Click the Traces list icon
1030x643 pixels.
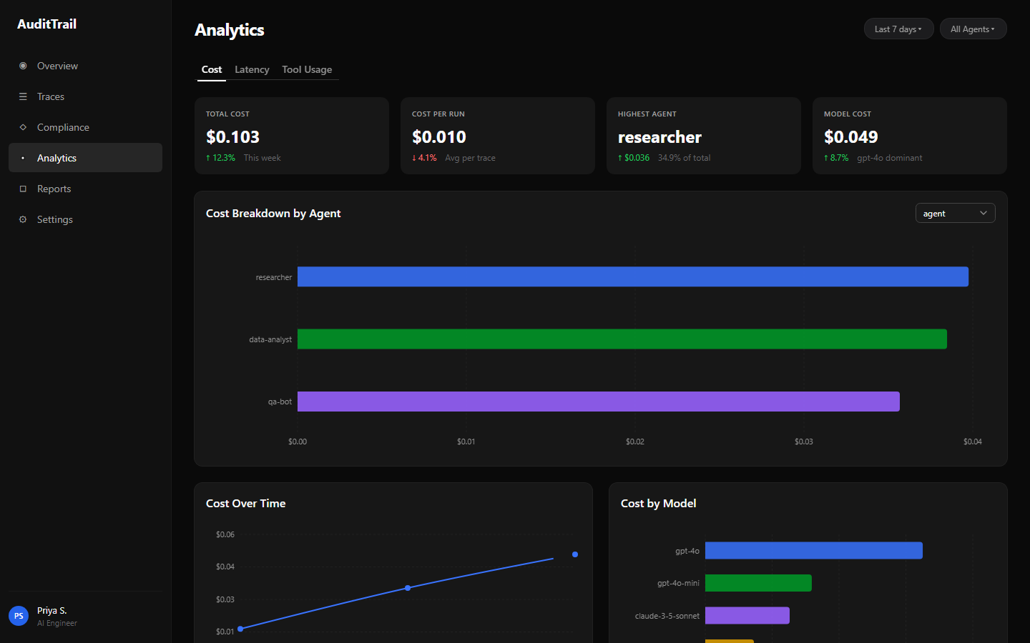click(23, 96)
